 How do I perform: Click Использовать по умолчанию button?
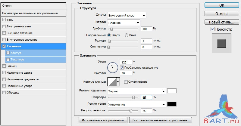coord(103,120)
